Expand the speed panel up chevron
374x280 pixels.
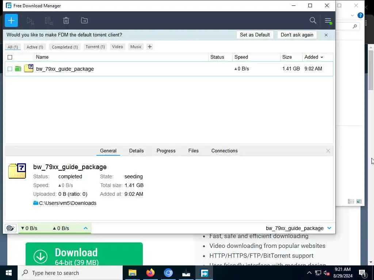85,228
